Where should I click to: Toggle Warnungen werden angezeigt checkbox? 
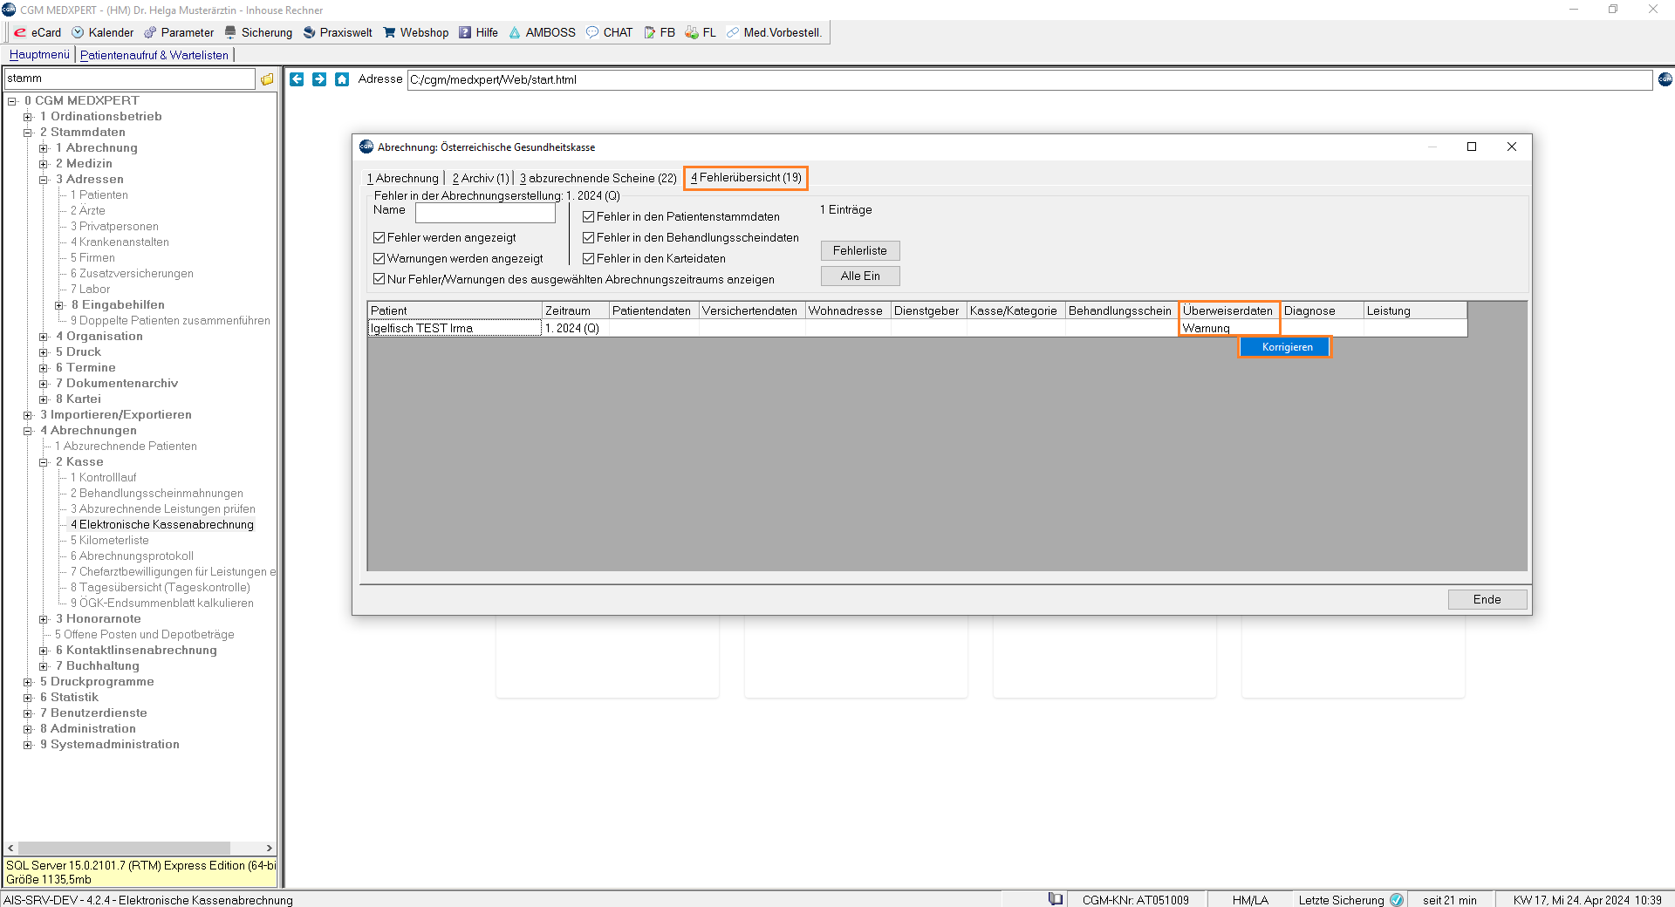tap(379, 258)
